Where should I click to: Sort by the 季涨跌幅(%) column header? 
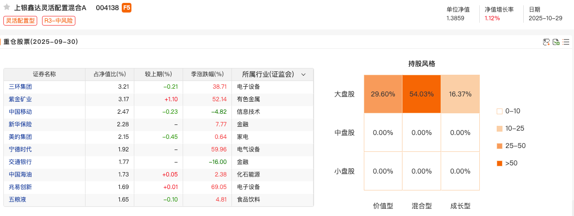point(207,74)
